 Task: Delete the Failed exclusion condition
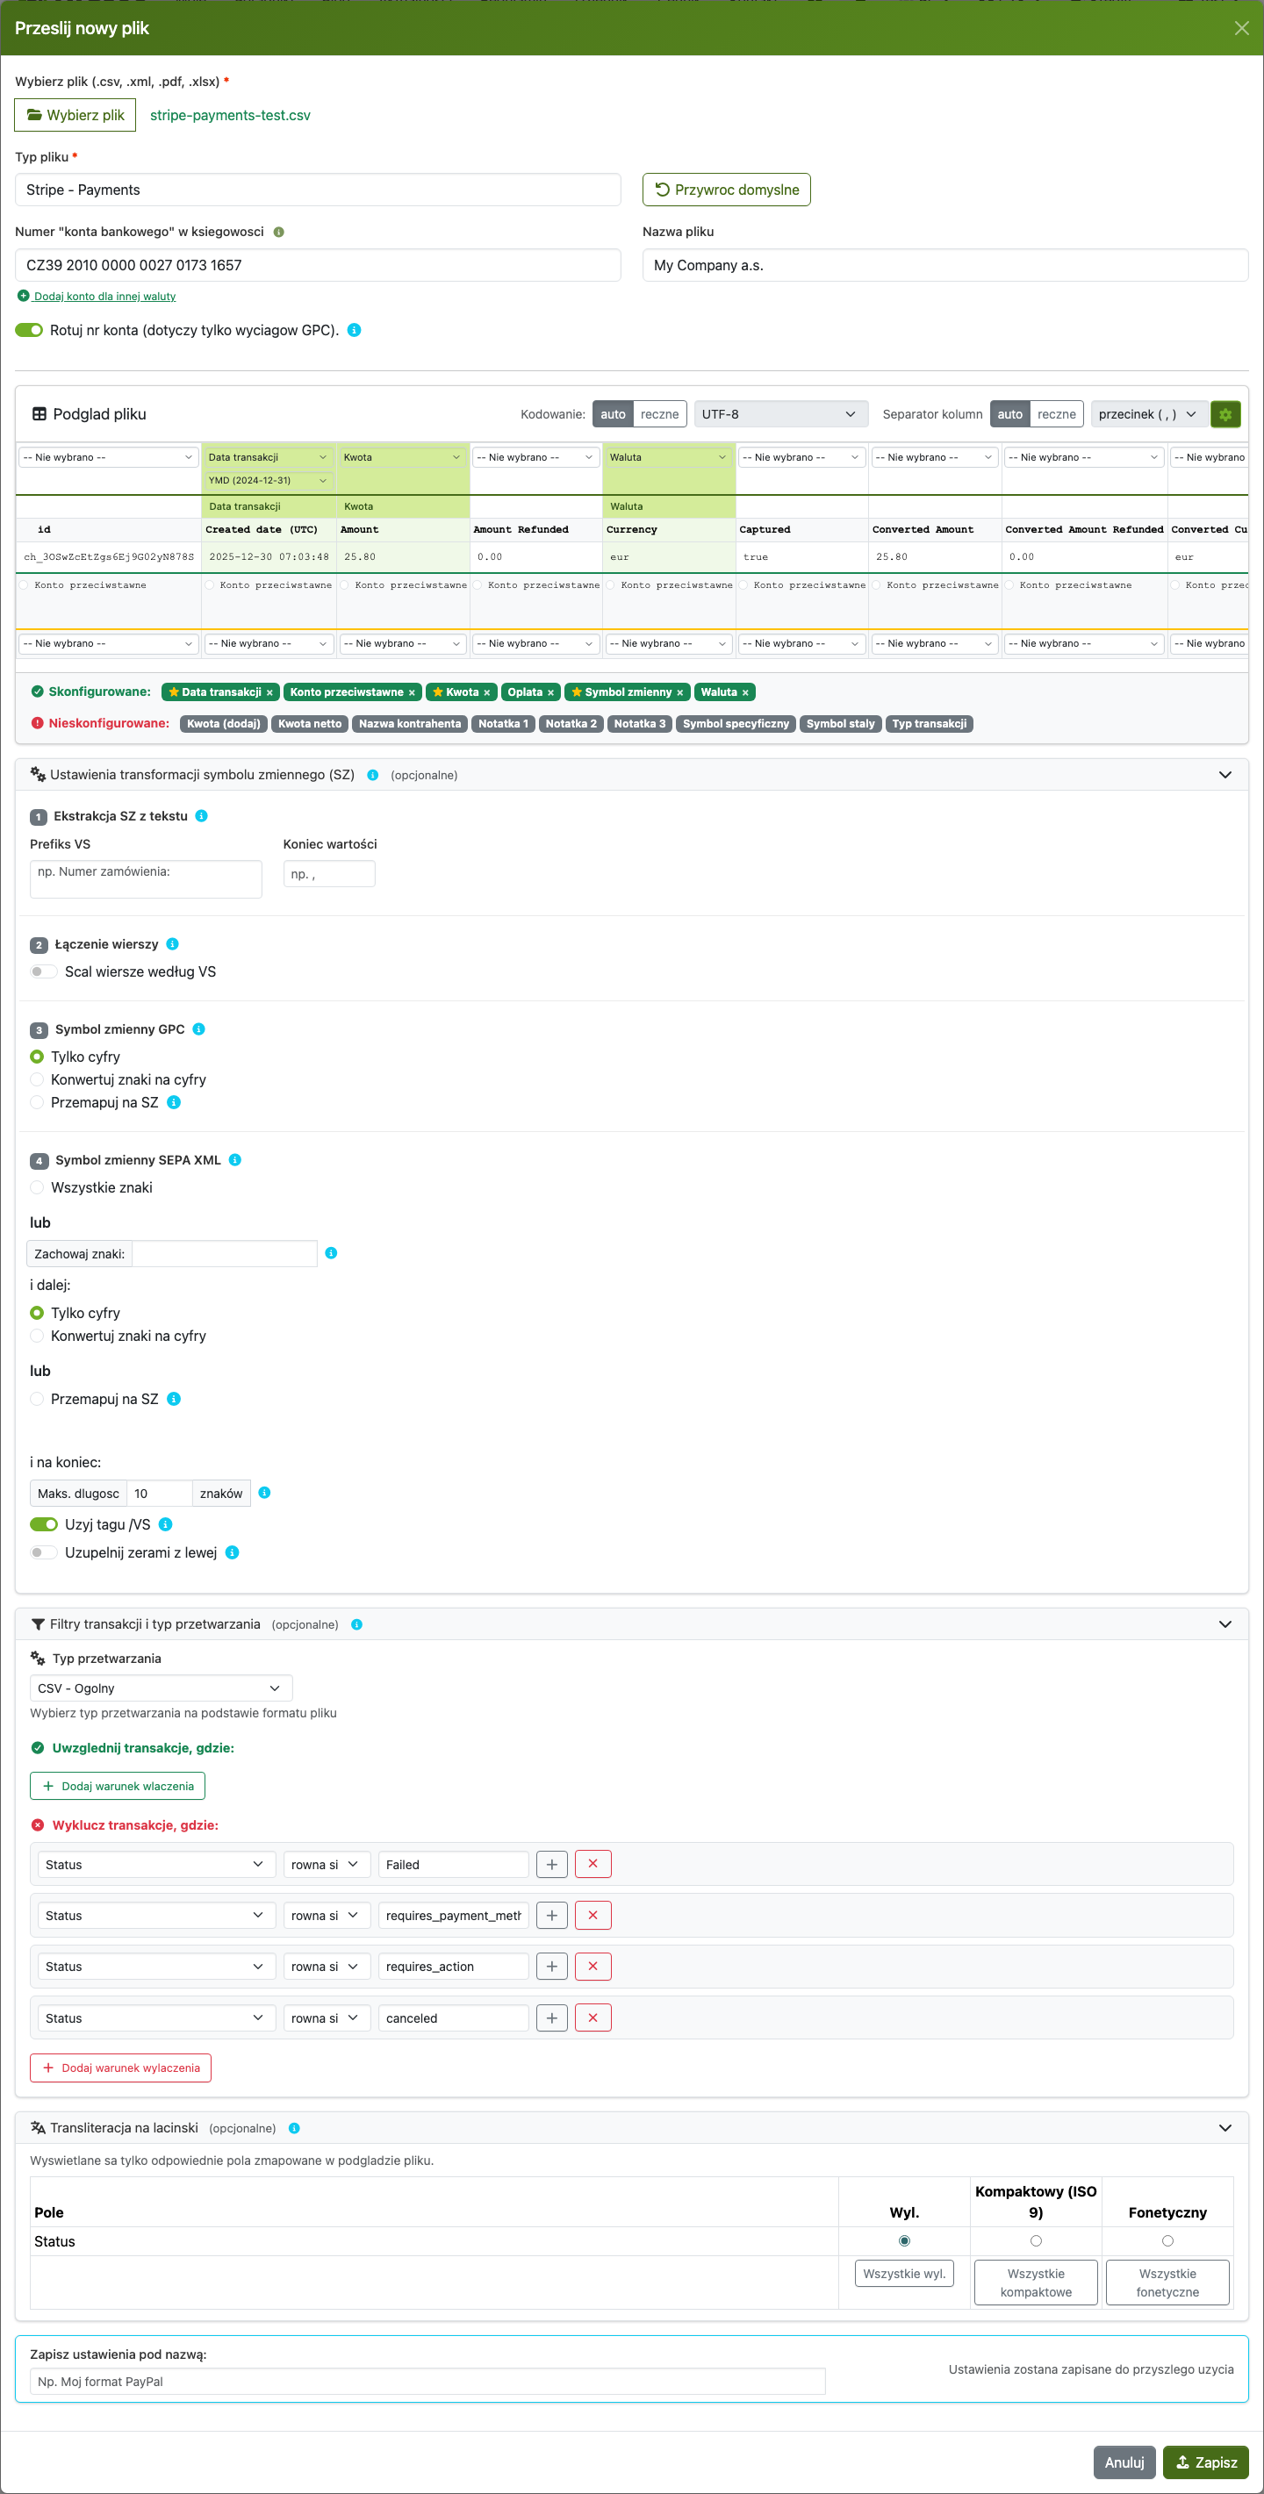(x=592, y=1864)
